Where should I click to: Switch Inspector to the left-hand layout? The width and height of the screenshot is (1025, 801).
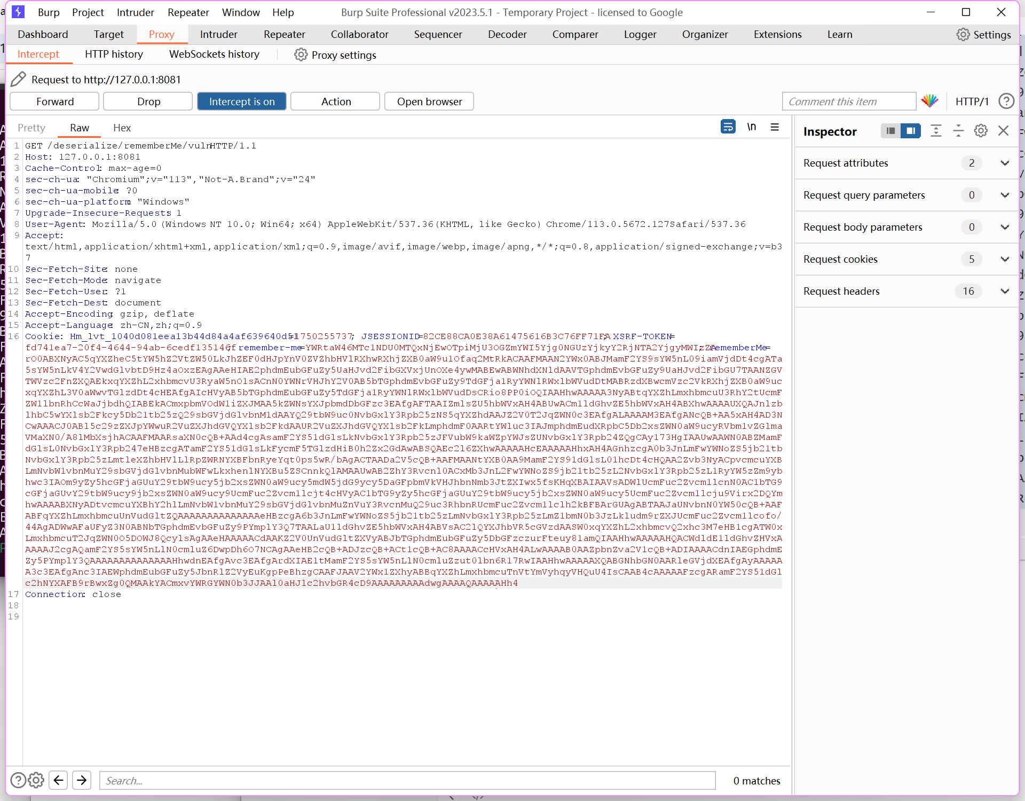[890, 131]
